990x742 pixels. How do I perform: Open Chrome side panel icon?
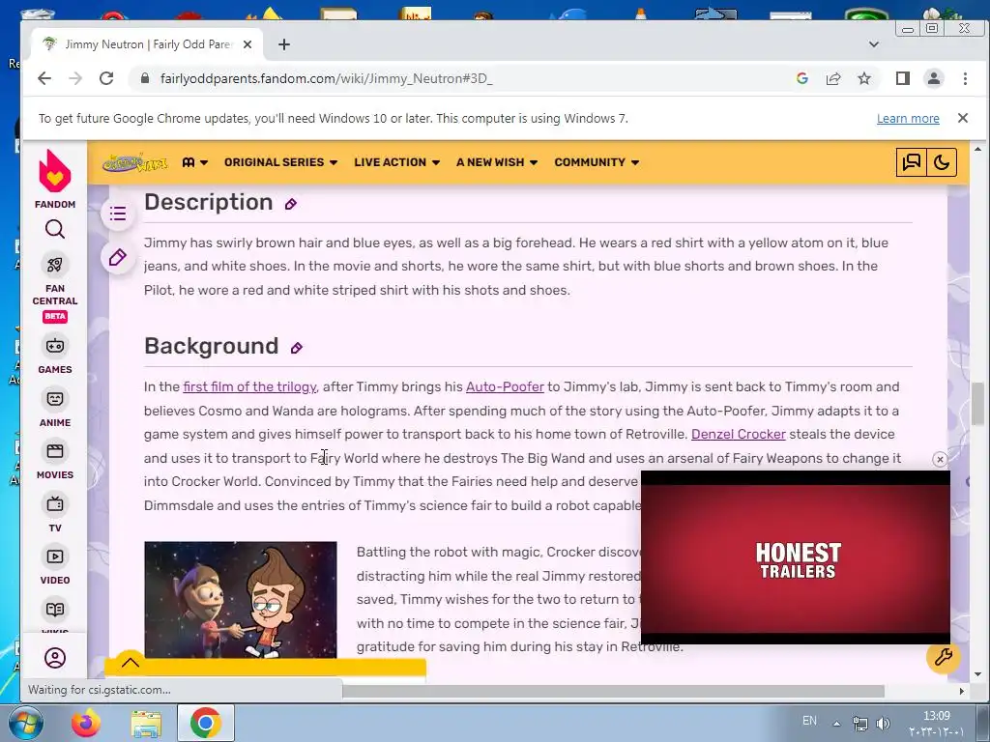tap(903, 78)
